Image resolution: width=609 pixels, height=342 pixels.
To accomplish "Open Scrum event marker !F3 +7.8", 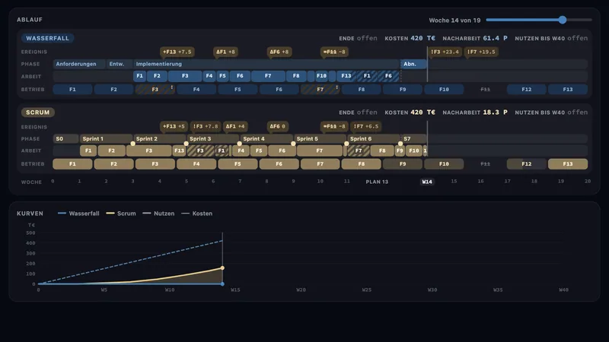I will 206,126.
